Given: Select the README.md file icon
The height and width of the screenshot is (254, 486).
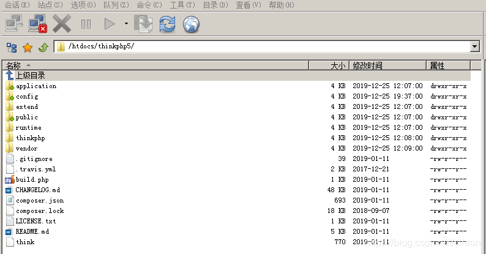Looking at the screenshot, I should (9, 232).
